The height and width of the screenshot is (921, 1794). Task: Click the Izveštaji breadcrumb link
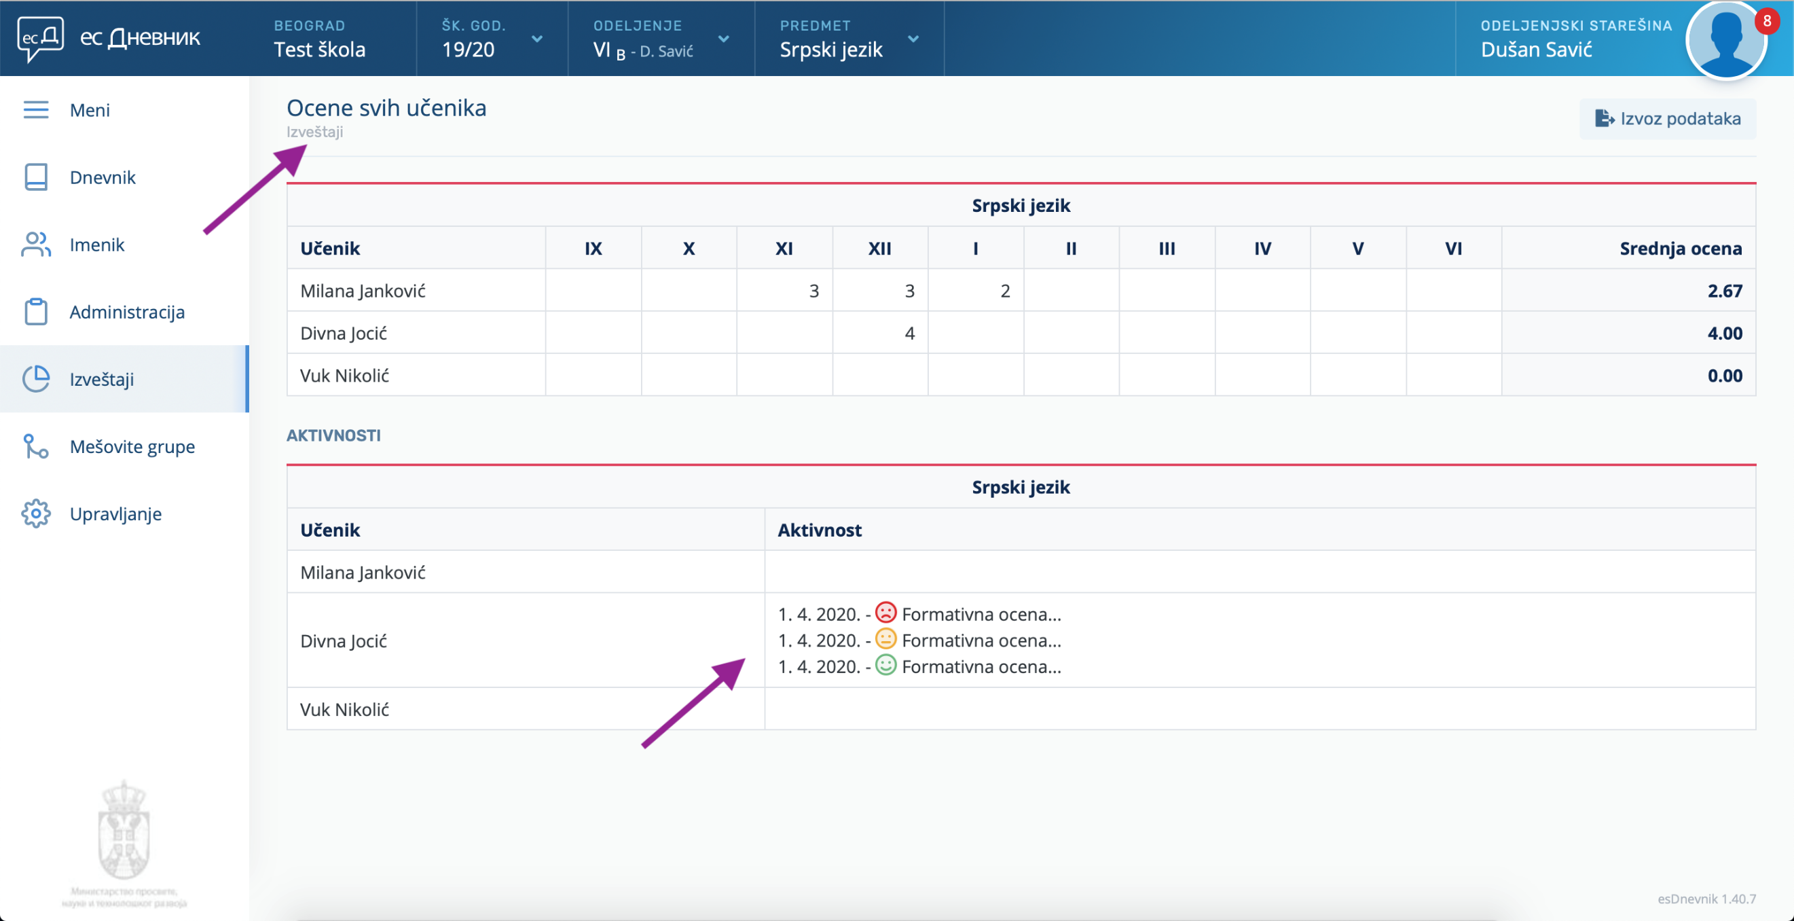315,132
